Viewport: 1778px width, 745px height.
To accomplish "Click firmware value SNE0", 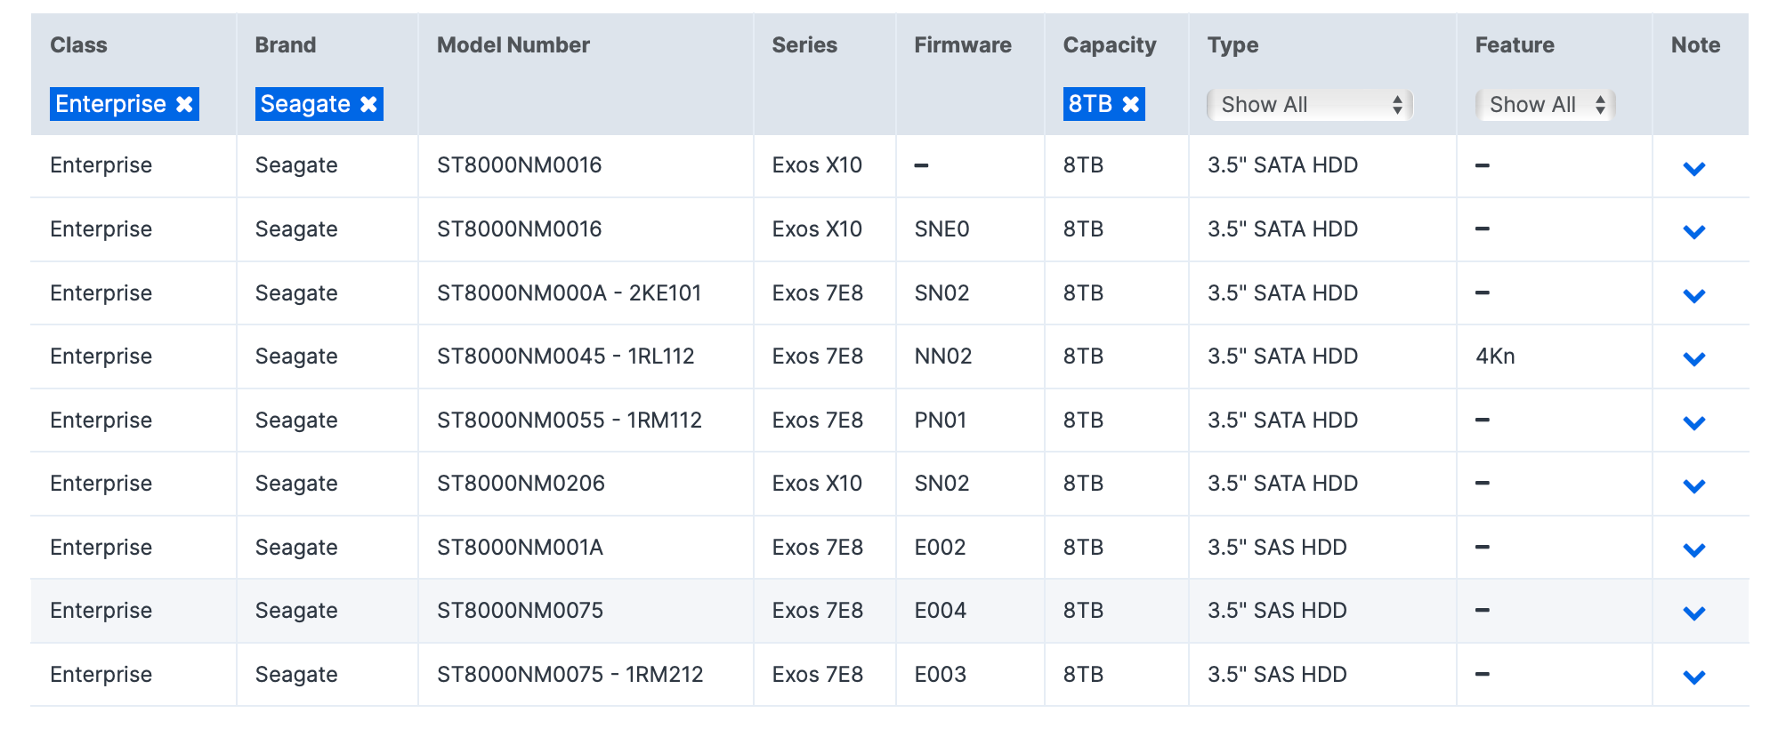I will coord(942,229).
